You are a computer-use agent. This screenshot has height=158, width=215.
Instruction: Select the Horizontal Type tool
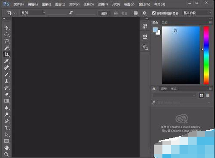pyautogui.click(x=6, y=128)
